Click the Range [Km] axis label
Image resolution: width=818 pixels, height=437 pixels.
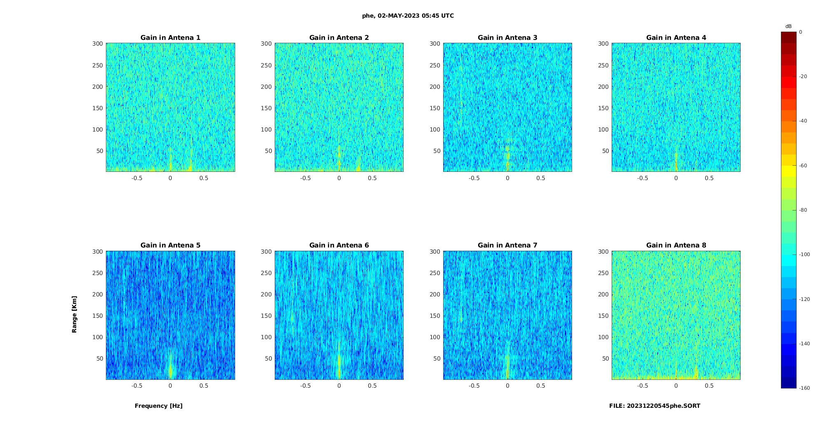[74, 314]
